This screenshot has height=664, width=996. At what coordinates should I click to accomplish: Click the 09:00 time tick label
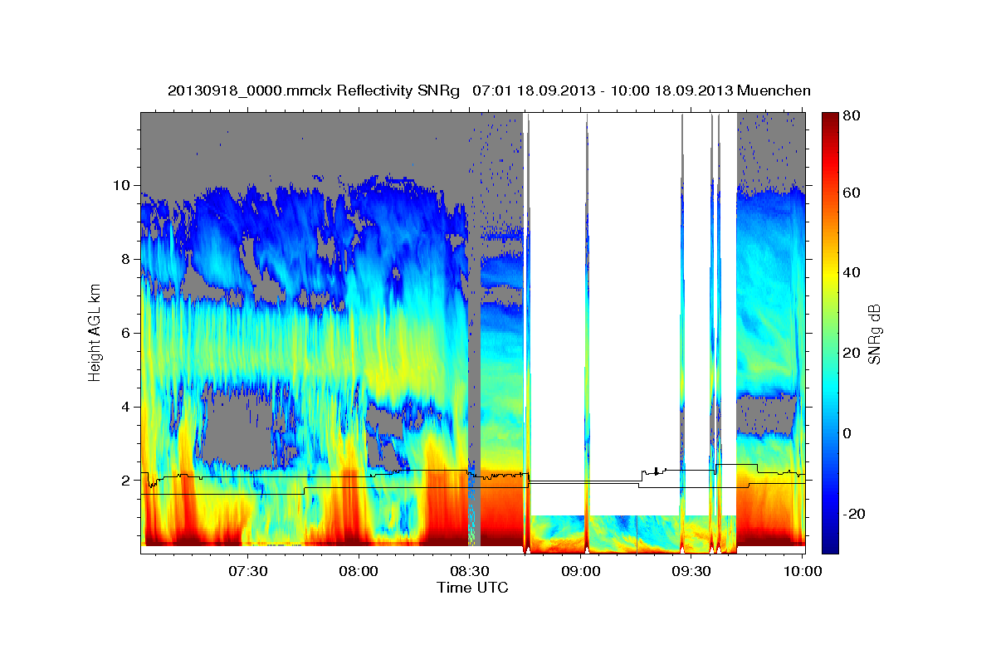[581, 571]
